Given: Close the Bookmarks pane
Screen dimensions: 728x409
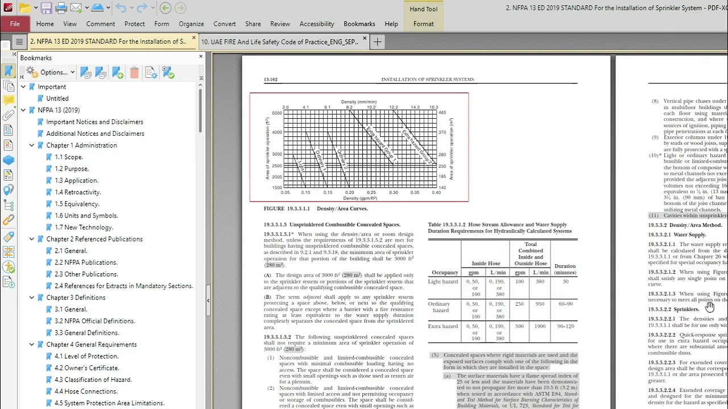Looking at the screenshot, I should pyautogui.click(x=201, y=57).
